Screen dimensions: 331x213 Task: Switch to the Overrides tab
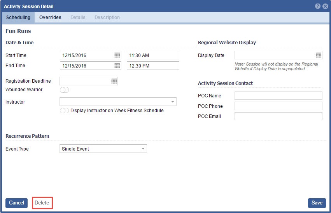click(x=50, y=17)
